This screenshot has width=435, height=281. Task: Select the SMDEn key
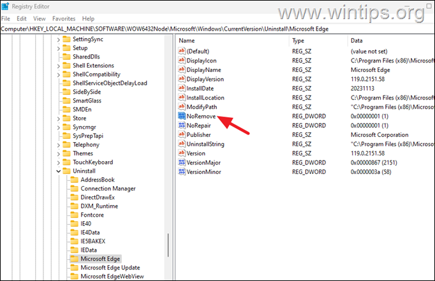(82, 110)
